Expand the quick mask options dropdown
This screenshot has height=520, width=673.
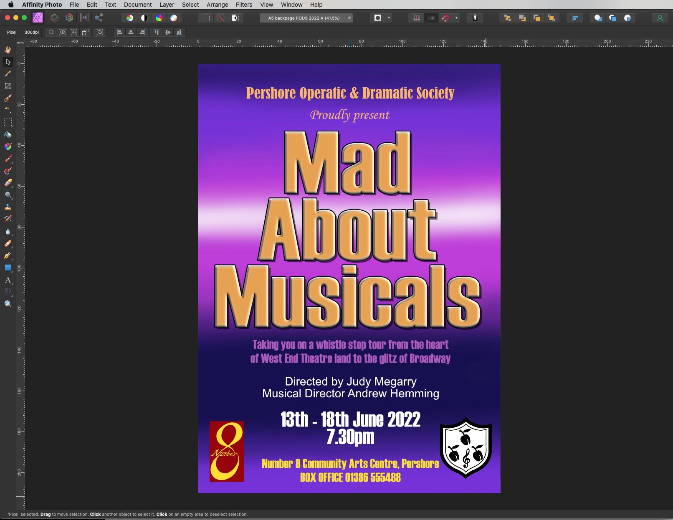point(389,18)
